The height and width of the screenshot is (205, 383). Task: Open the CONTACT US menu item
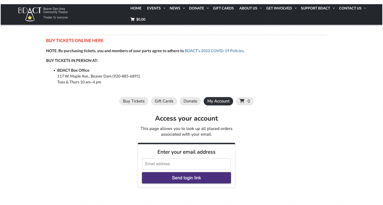point(350,8)
